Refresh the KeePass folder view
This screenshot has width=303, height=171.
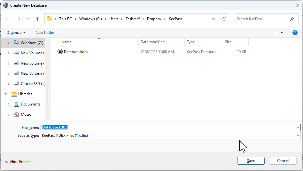coord(224,19)
